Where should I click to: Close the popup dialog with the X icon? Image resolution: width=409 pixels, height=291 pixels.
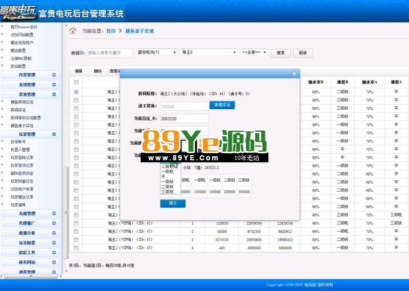click(294, 74)
